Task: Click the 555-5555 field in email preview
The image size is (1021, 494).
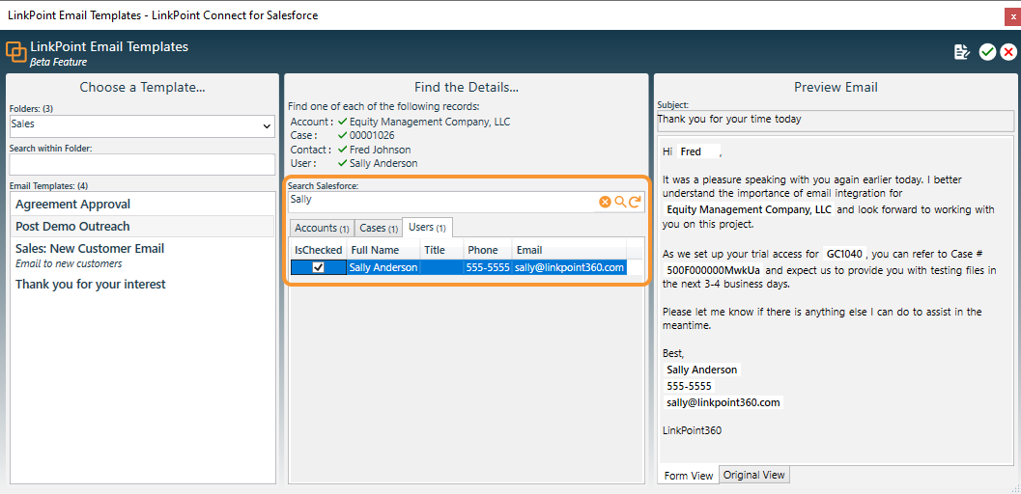Action: tap(689, 386)
